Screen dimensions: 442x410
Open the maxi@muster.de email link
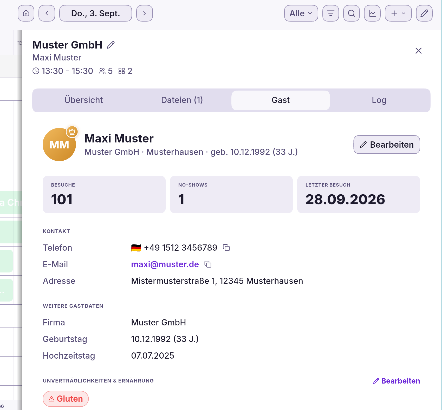pos(165,264)
